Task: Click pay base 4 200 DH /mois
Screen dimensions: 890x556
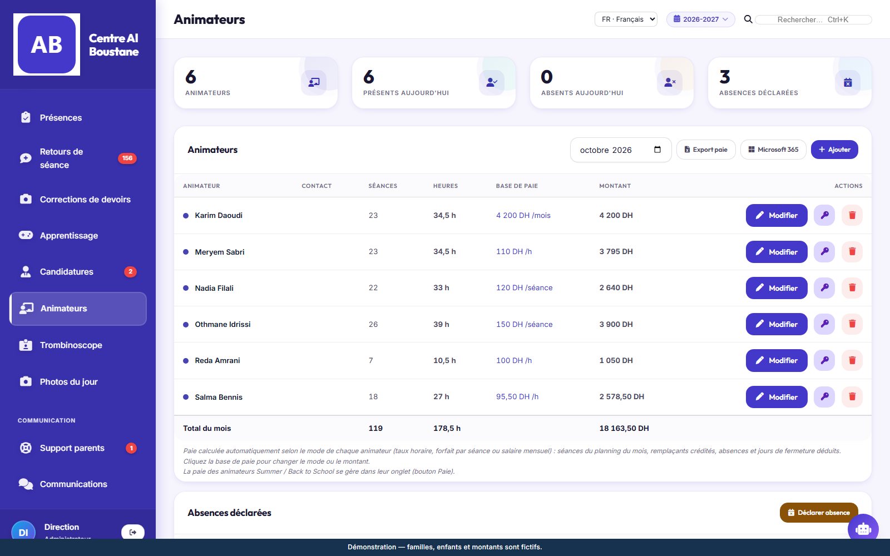Action: pyautogui.click(x=523, y=215)
